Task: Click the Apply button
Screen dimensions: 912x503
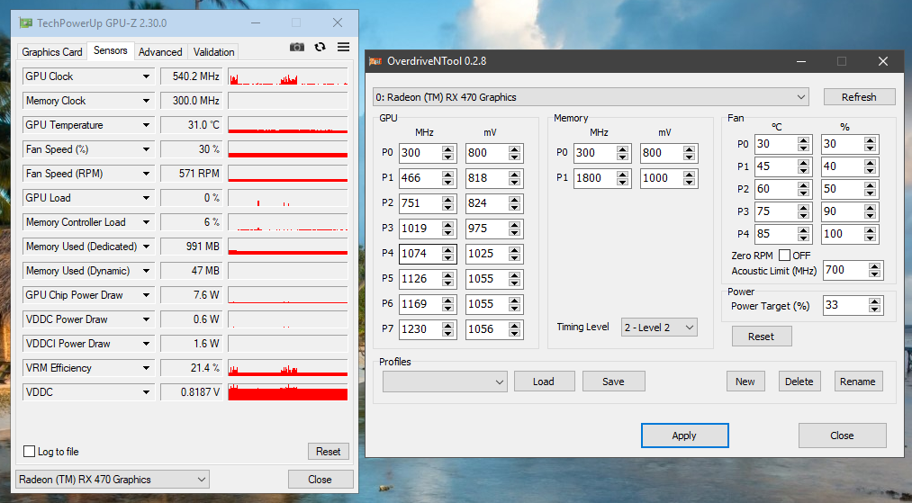Action: pos(684,436)
